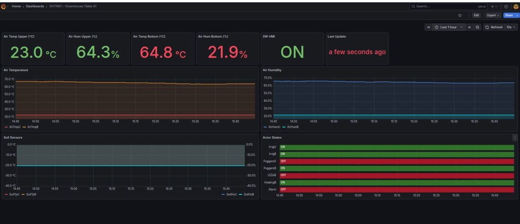This screenshot has width=520, height=224.
Task: Click the cyan line in the Soil Sensors graph
Action: (x=130, y=166)
